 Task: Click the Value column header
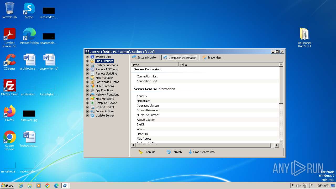pyautogui.click(x=228, y=65)
